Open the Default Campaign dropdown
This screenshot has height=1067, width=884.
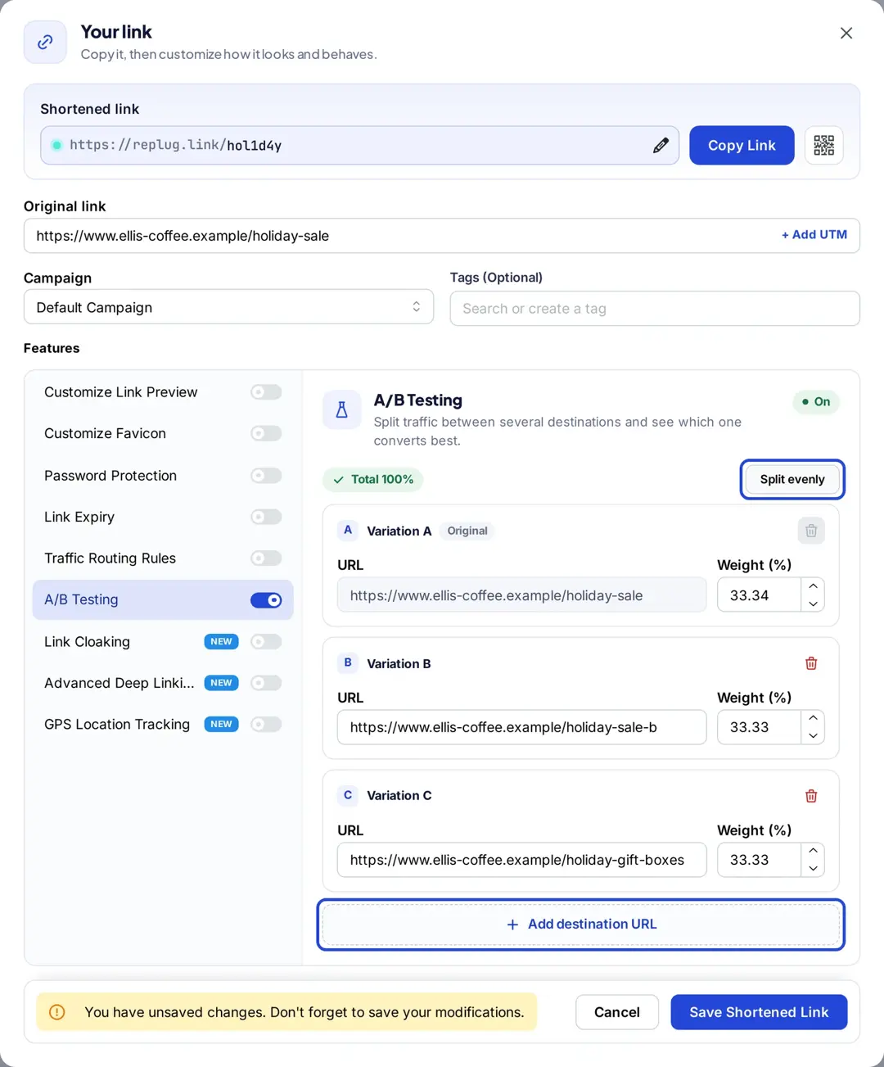(228, 307)
